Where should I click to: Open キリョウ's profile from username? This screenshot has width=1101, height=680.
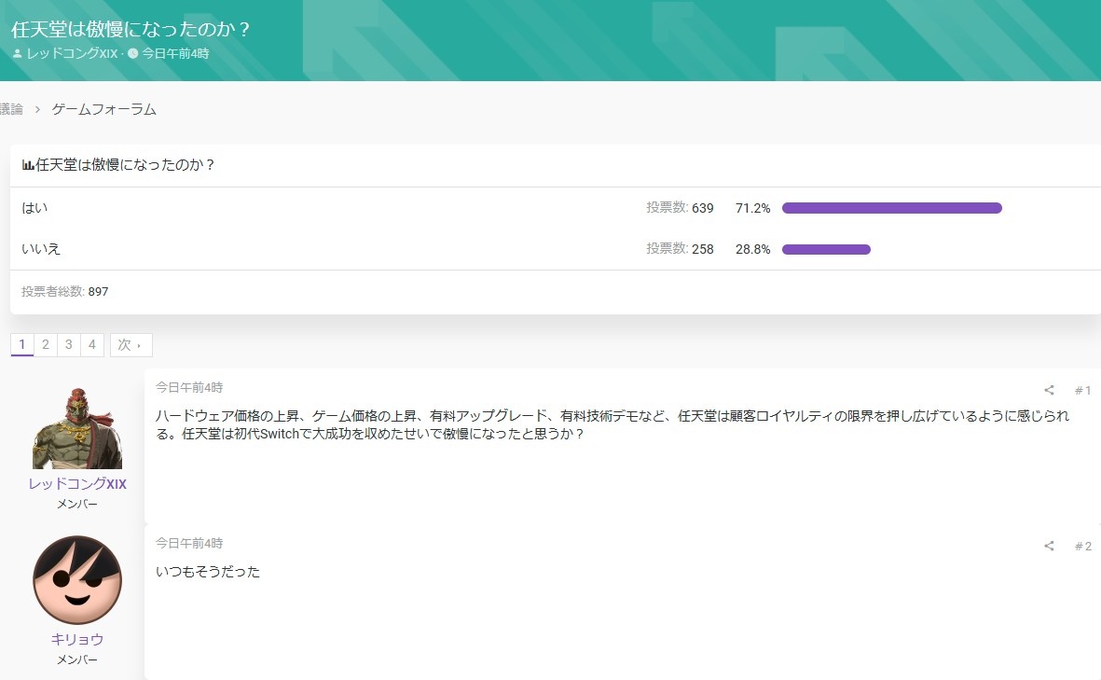coord(77,640)
